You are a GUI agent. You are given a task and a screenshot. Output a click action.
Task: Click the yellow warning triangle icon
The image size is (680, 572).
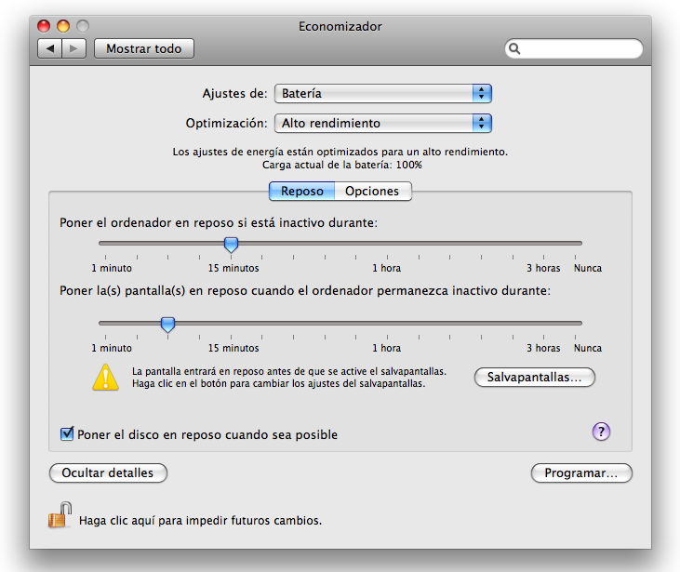coord(106,377)
